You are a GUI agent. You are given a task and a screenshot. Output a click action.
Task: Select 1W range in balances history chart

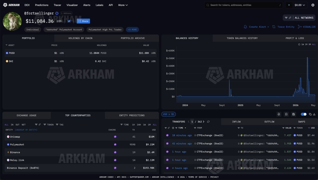pyautogui.click(x=303, y=44)
